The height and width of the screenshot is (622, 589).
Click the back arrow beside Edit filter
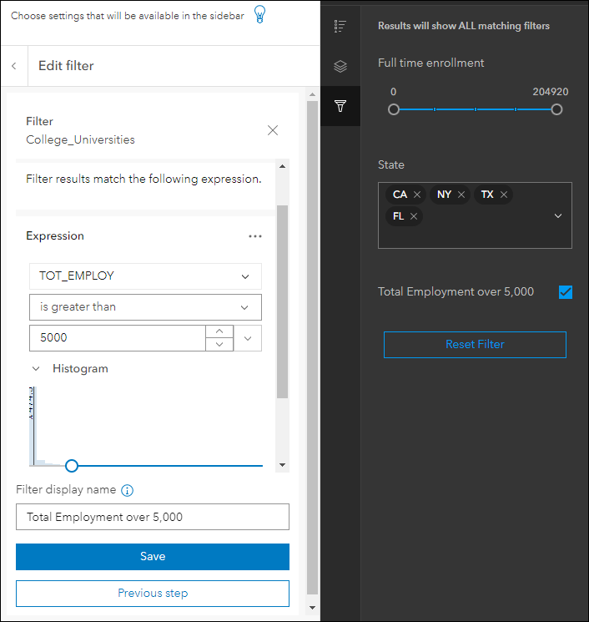(x=14, y=66)
